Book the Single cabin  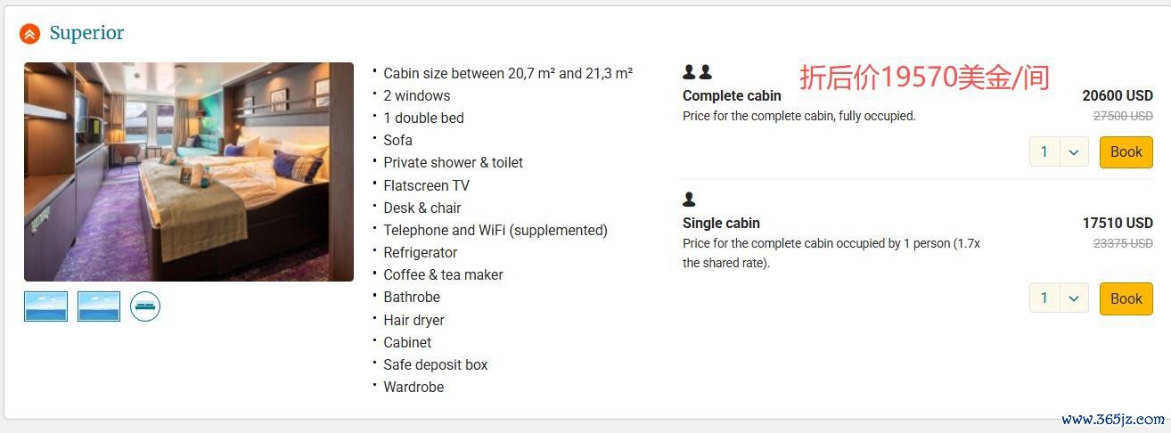tap(1126, 298)
